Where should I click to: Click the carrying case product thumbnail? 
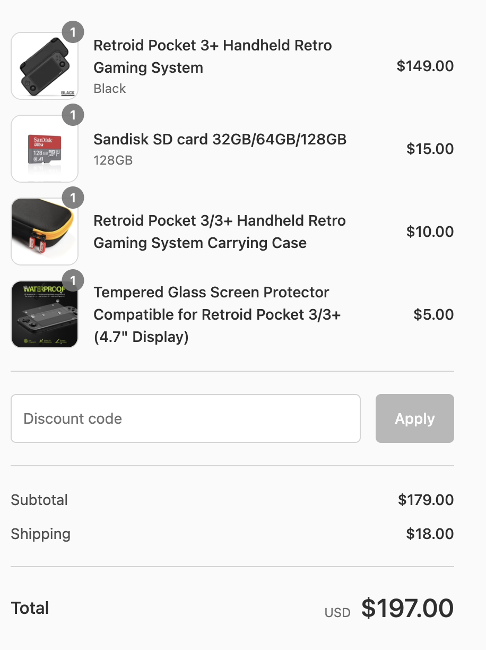(x=45, y=232)
